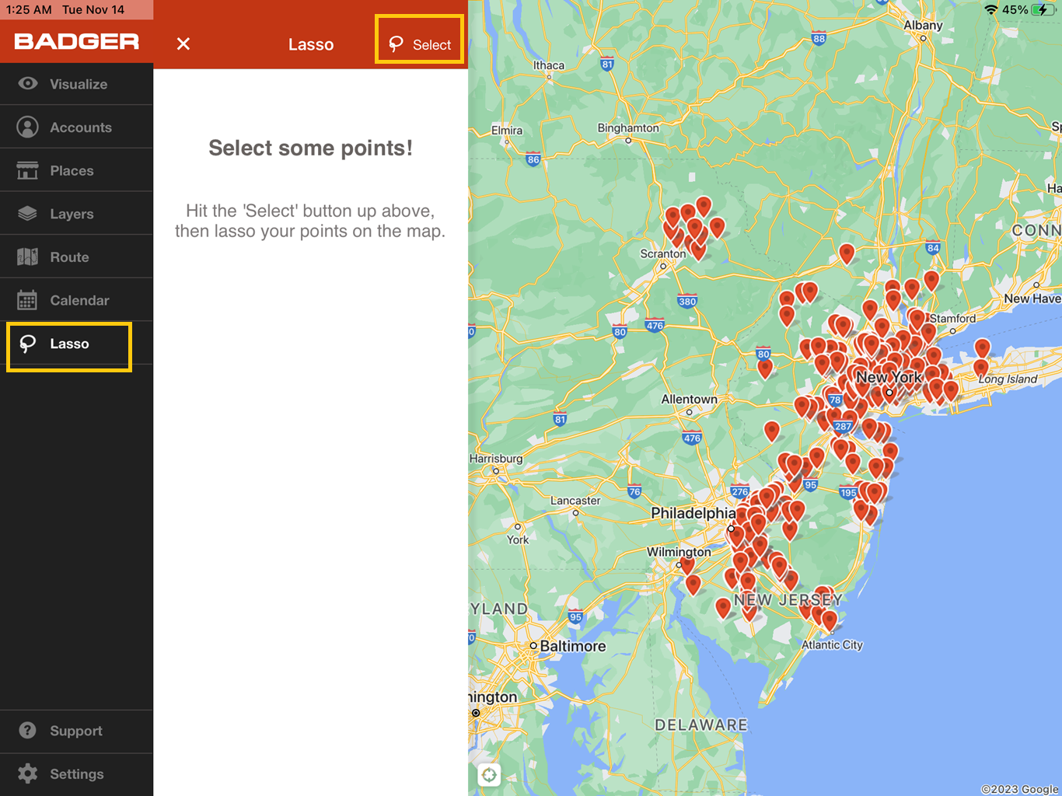Tap the Lancaster city label
The image size is (1062, 796).
pyautogui.click(x=575, y=501)
